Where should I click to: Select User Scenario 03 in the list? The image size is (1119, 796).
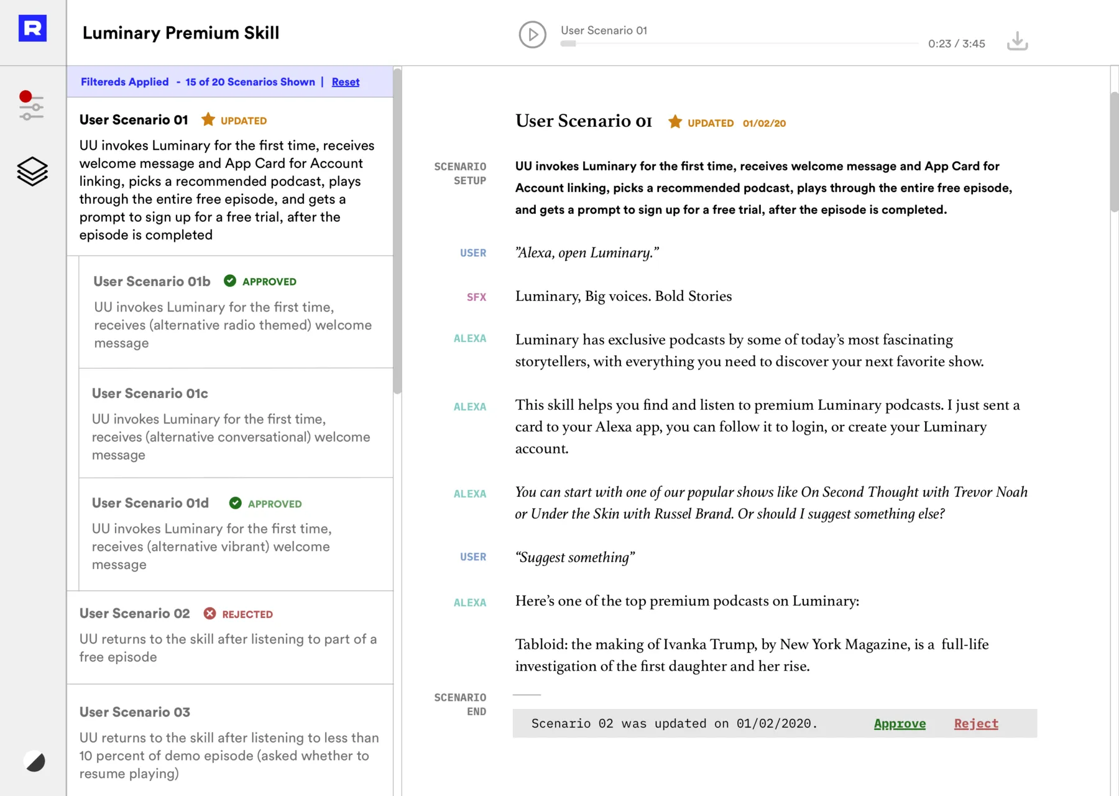click(x=230, y=741)
